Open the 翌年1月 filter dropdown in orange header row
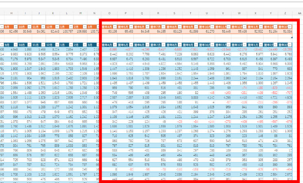The image size is (303, 183). coord(261,27)
